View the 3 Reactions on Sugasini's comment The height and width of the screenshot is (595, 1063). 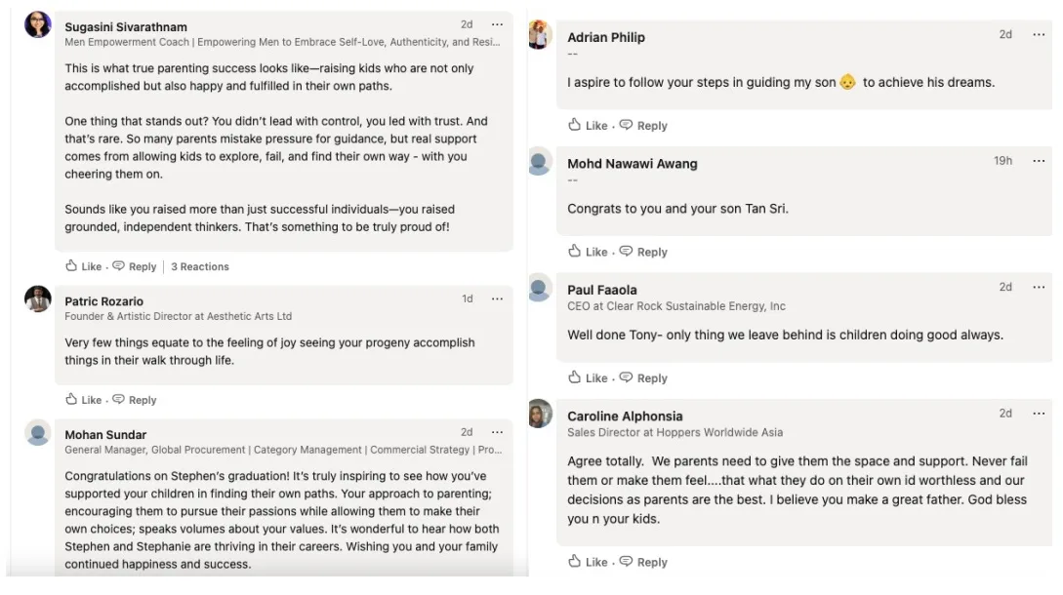tap(200, 266)
